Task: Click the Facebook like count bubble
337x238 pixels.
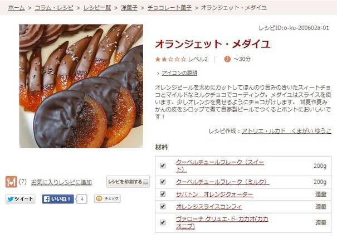Action: pos(82,199)
